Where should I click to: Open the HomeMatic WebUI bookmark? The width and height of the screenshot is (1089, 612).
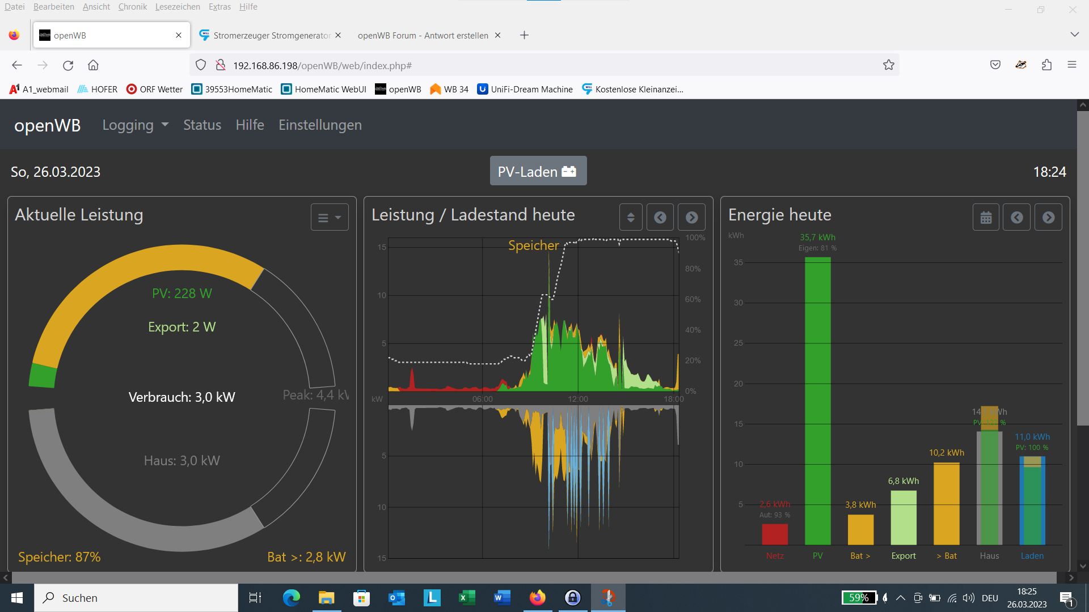point(324,89)
